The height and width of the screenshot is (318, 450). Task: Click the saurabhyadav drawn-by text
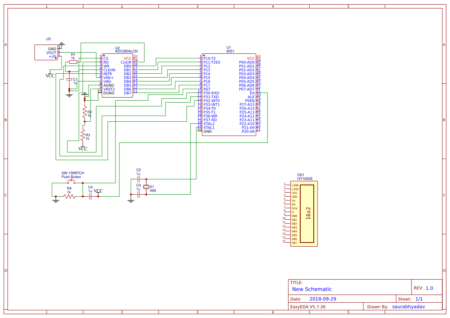(409, 306)
